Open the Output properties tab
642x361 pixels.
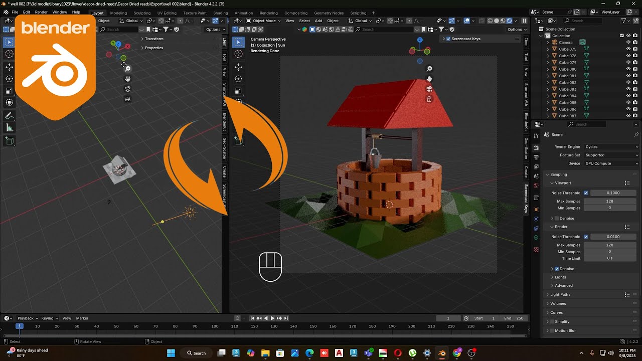[x=536, y=157]
